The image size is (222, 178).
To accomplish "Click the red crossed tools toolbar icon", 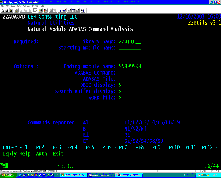I will point(45,10).
